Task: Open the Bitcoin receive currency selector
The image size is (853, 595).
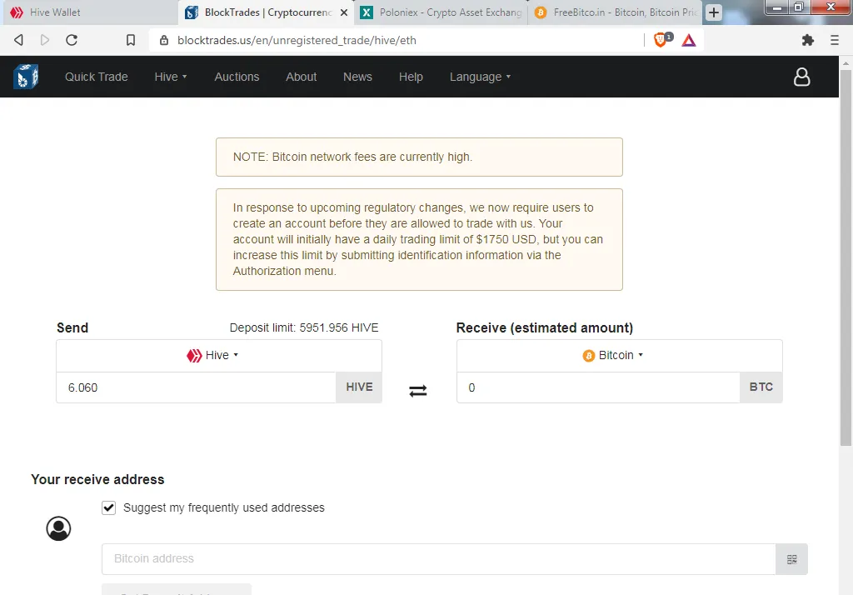Action: pos(619,356)
